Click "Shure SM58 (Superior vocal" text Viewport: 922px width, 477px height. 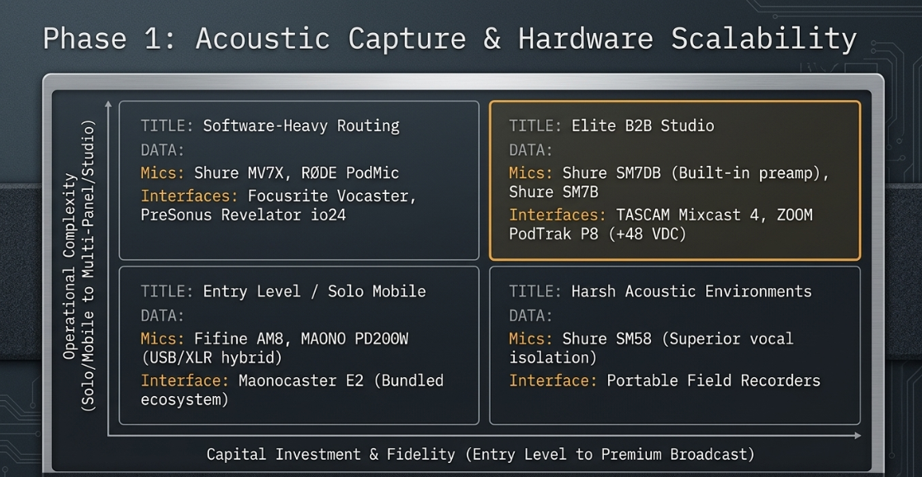pos(678,339)
